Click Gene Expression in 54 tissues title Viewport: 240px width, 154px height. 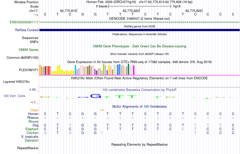point(139,62)
